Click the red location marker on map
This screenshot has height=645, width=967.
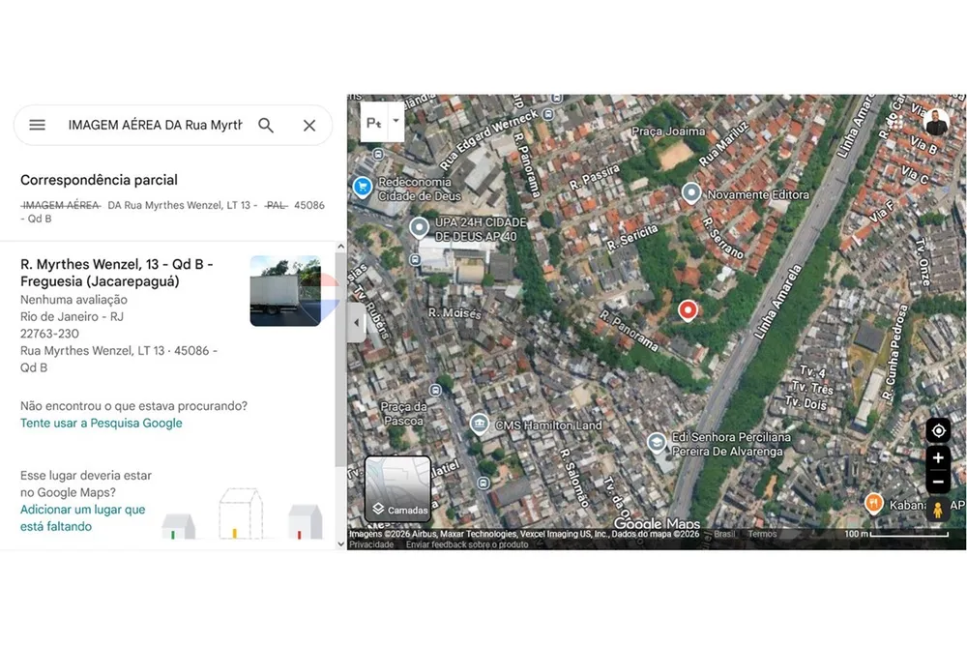coord(688,310)
